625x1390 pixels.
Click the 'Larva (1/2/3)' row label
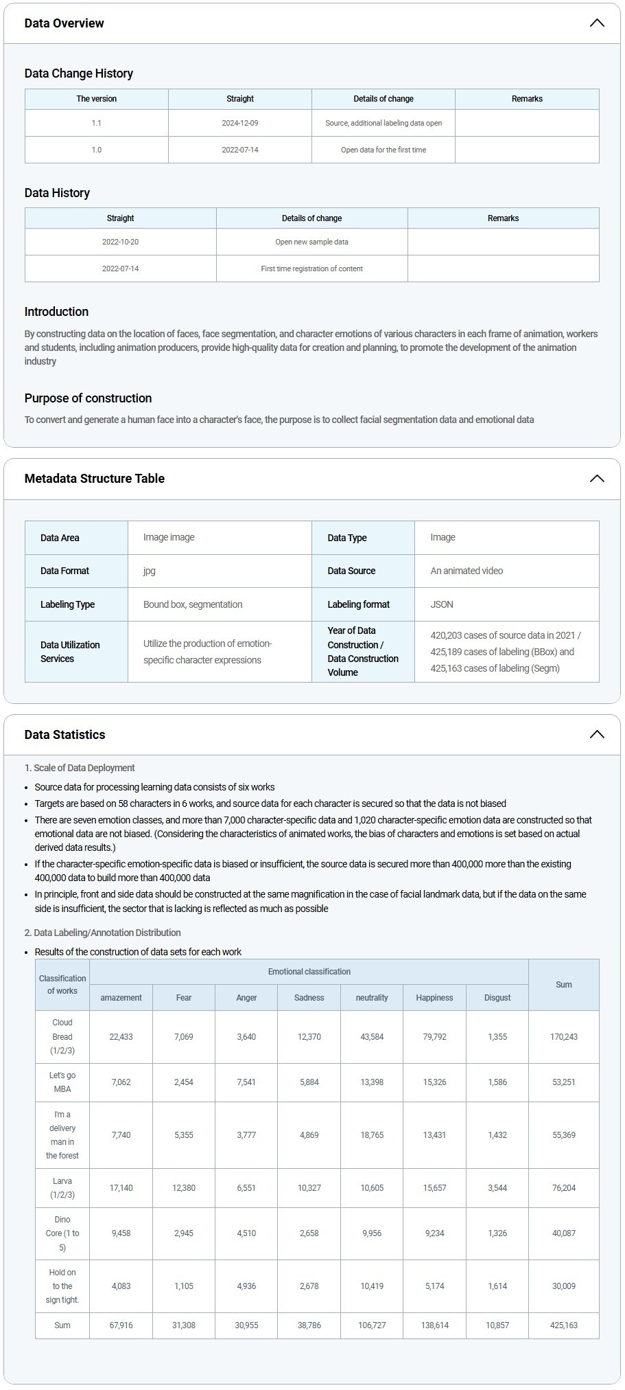pyautogui.click(x=62, y=1187)
